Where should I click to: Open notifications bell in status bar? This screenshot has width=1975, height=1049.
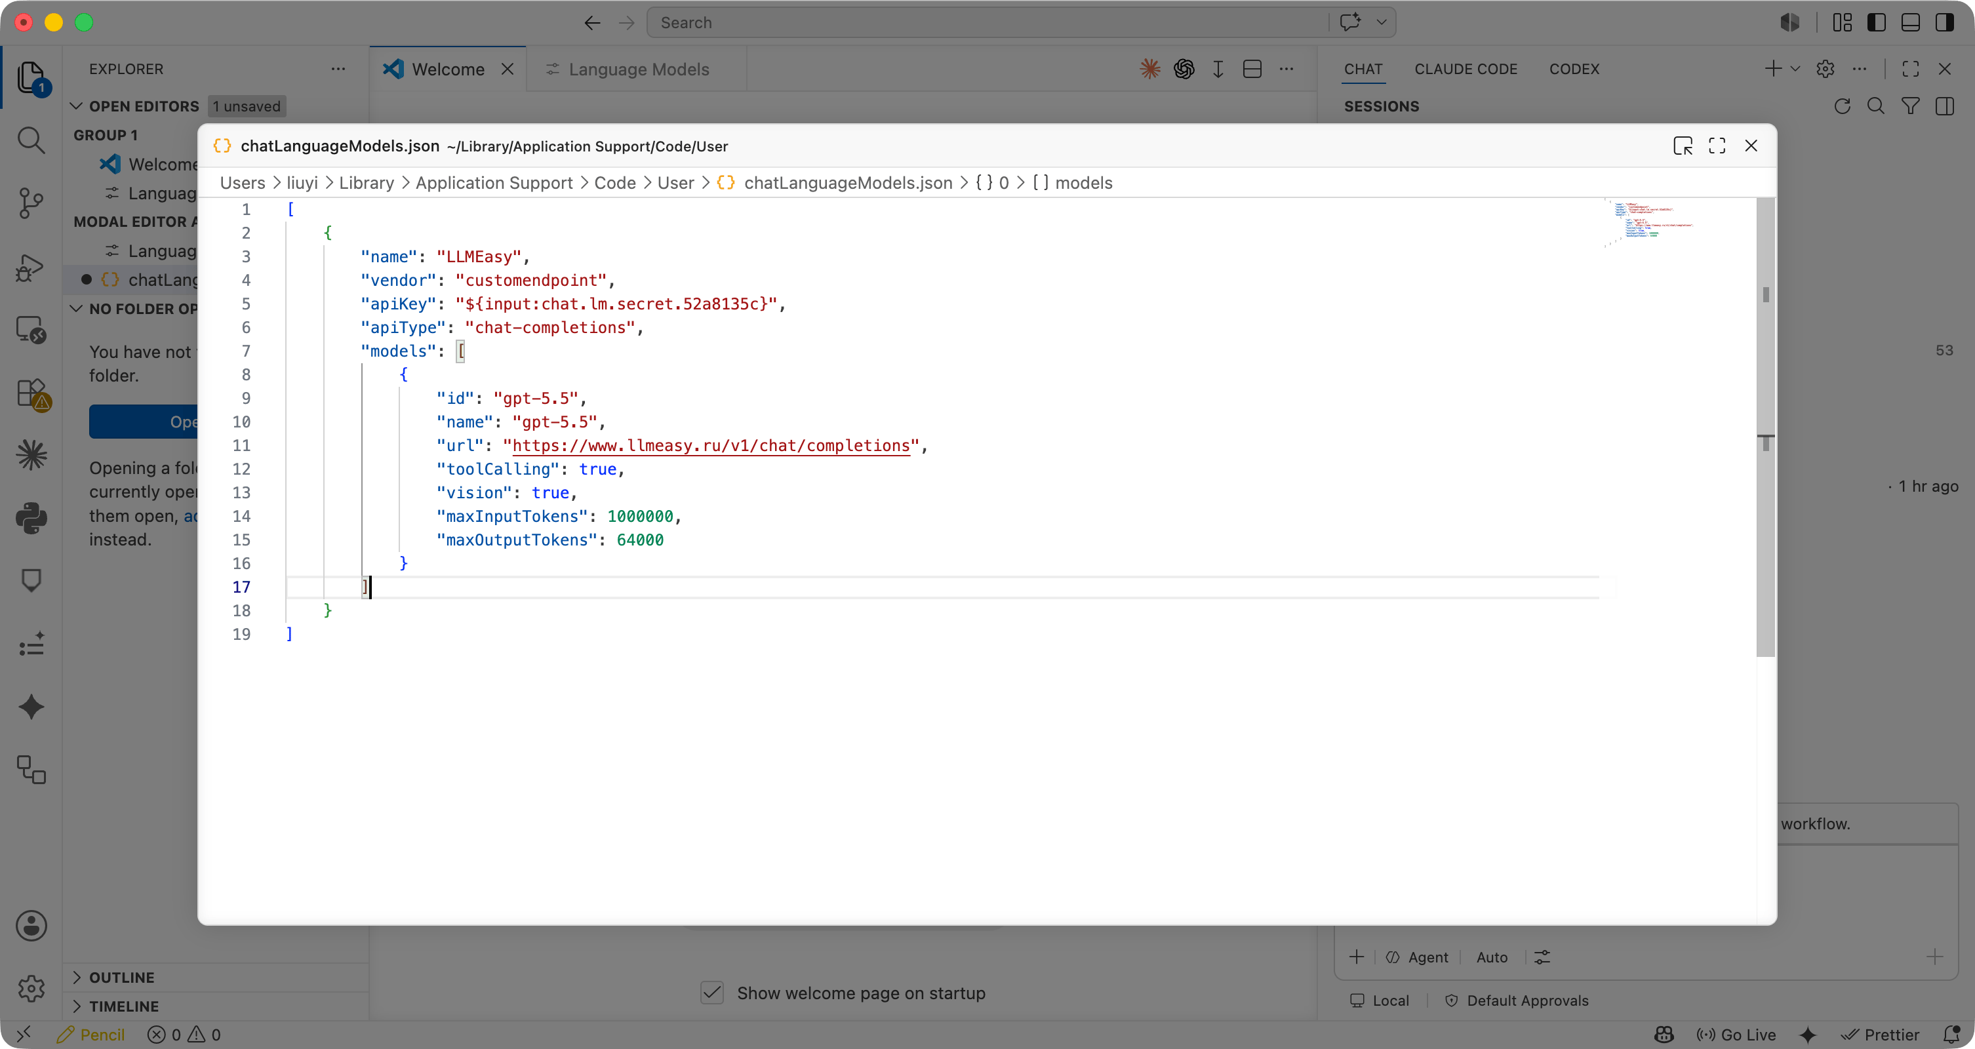[x=1953, y=1035]
